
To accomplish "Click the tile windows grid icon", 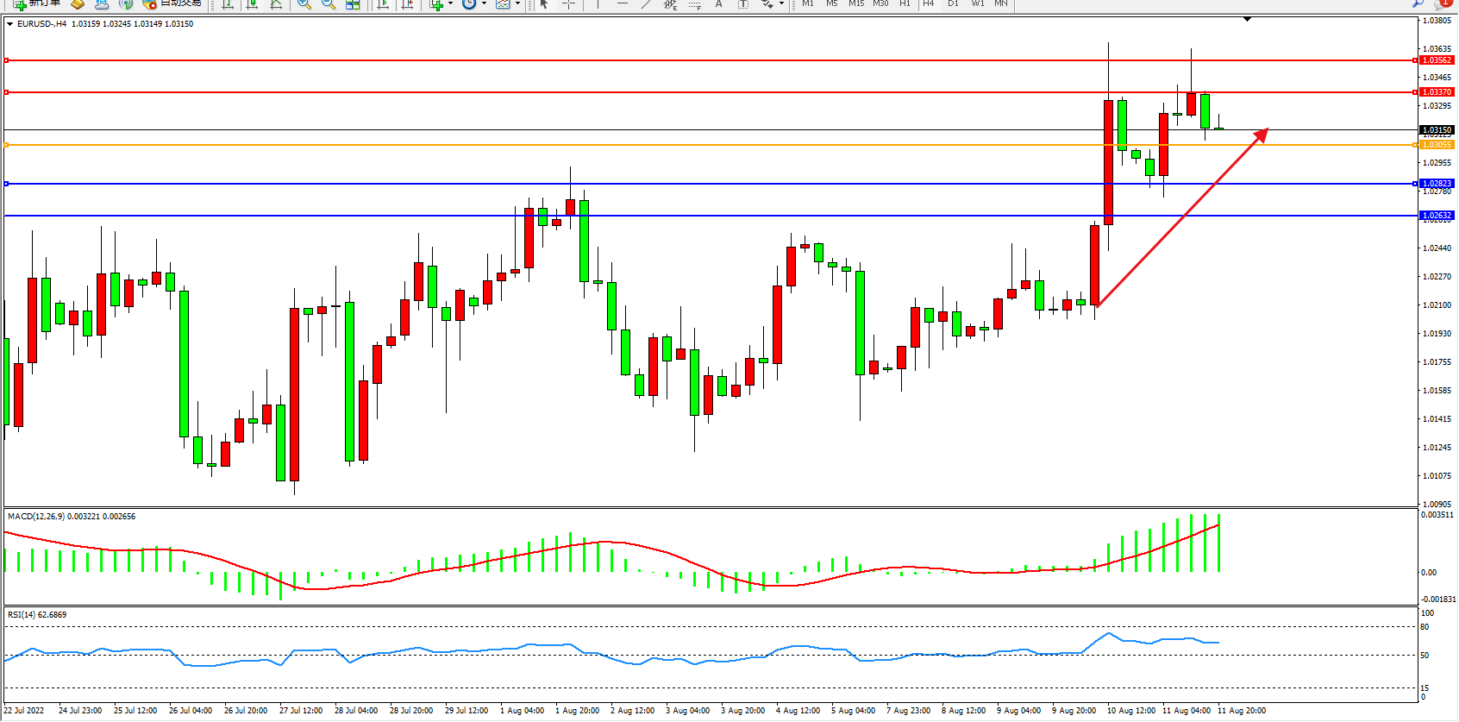I will click(x=353, y=4).
